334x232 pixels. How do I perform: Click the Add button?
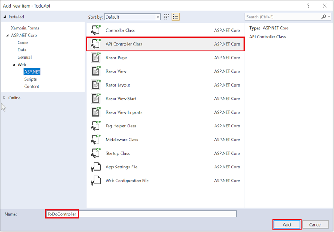287,224
